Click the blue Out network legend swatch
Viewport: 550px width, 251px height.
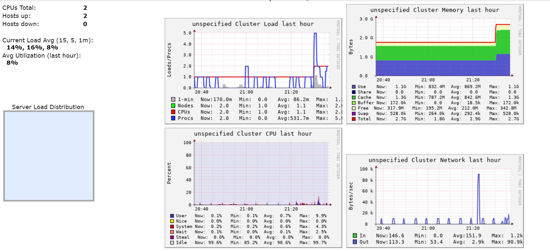pos(355,242)
